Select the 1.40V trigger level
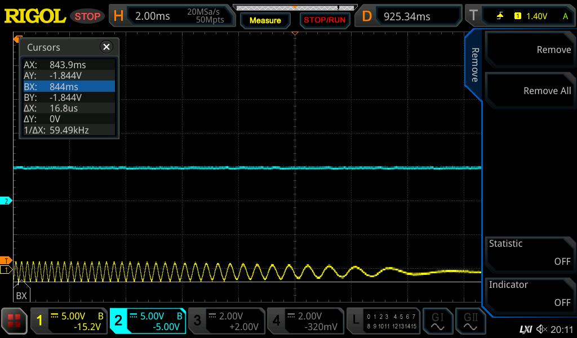577x338 pixels. point(536,16)
